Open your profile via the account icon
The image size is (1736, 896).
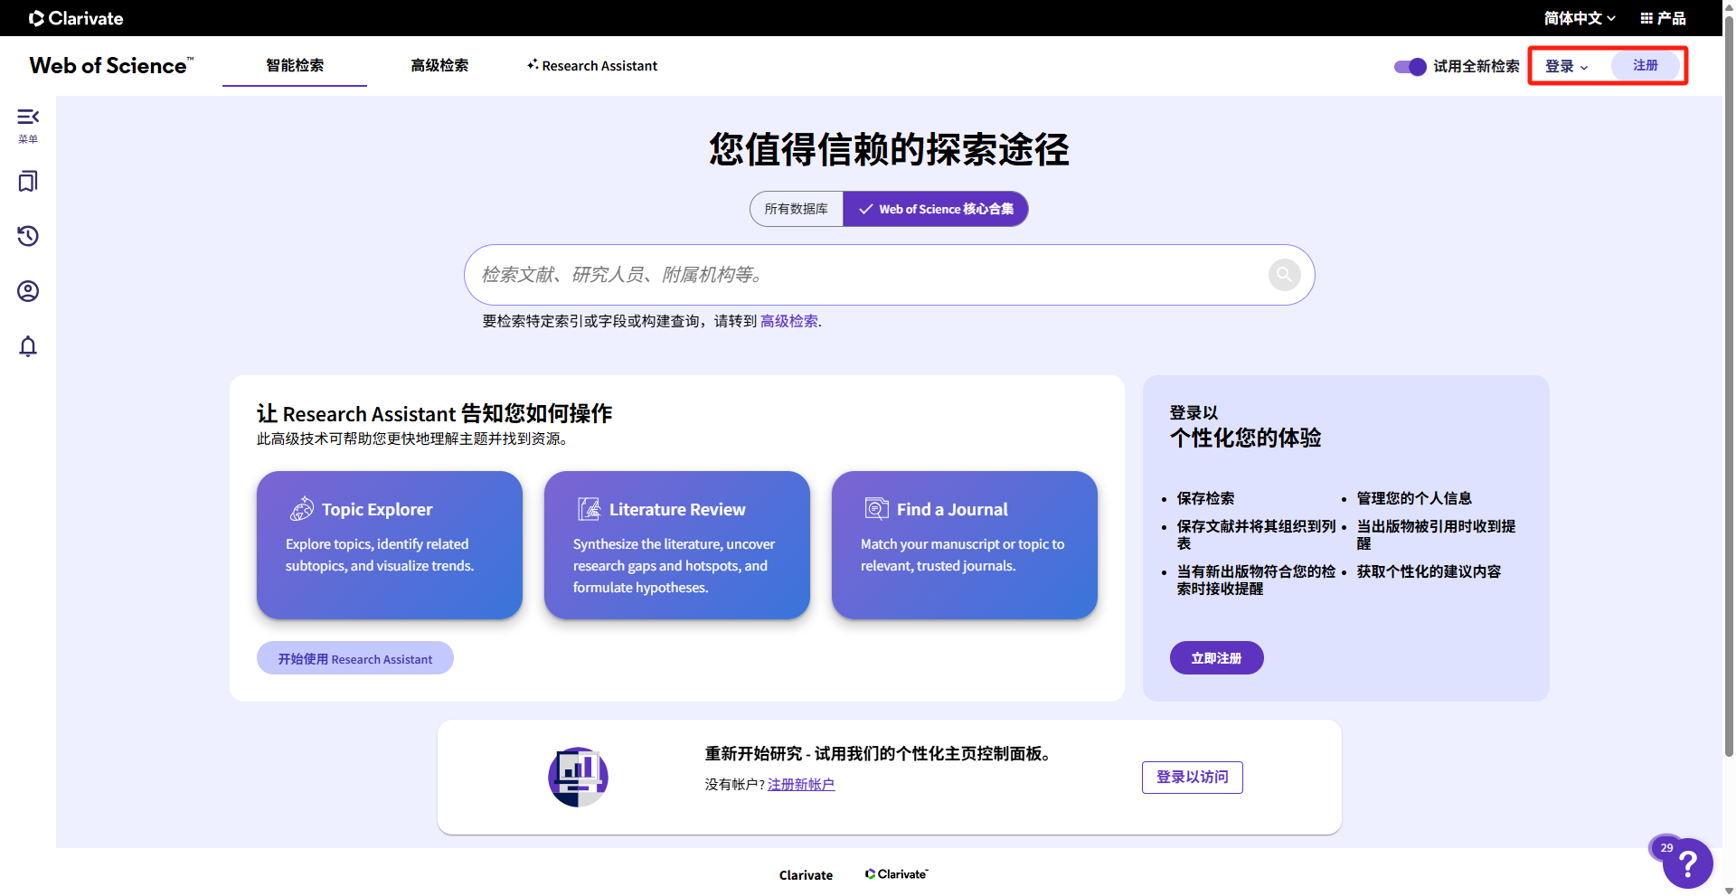(27, 291)
